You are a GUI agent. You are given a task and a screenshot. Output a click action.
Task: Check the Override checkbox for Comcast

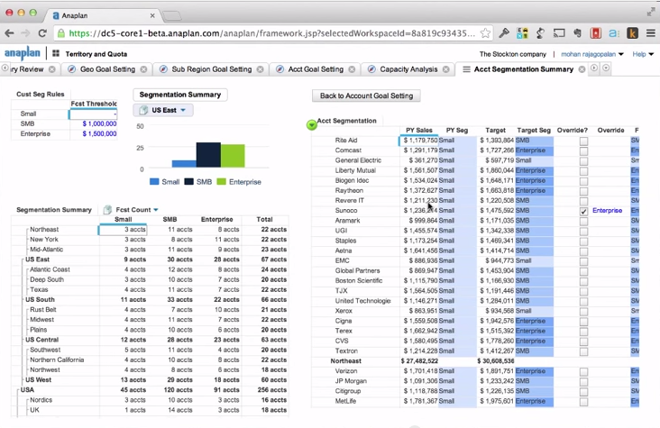583,151
